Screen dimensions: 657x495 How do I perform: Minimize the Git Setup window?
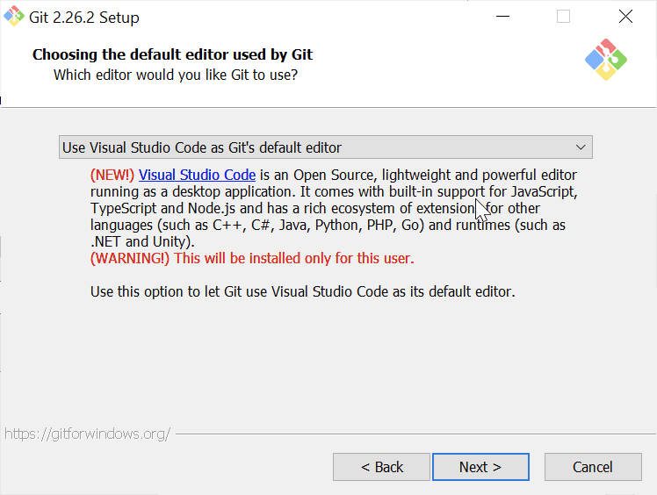(502, 17)
